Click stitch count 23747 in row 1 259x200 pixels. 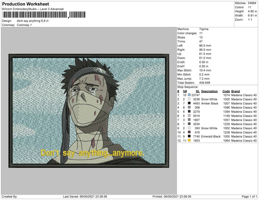196,95
